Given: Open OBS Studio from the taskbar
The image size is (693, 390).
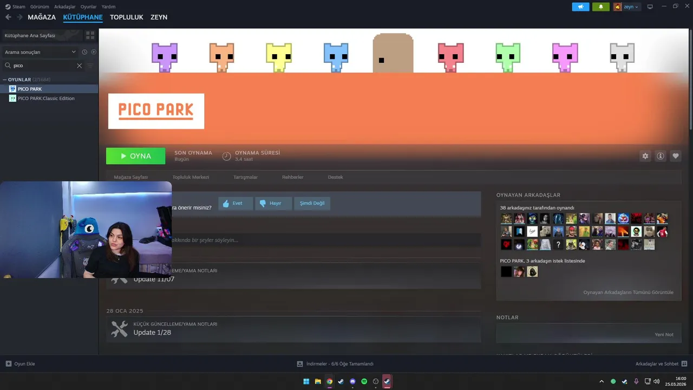Looking at the screenshot, I should (x=376, y=381).
